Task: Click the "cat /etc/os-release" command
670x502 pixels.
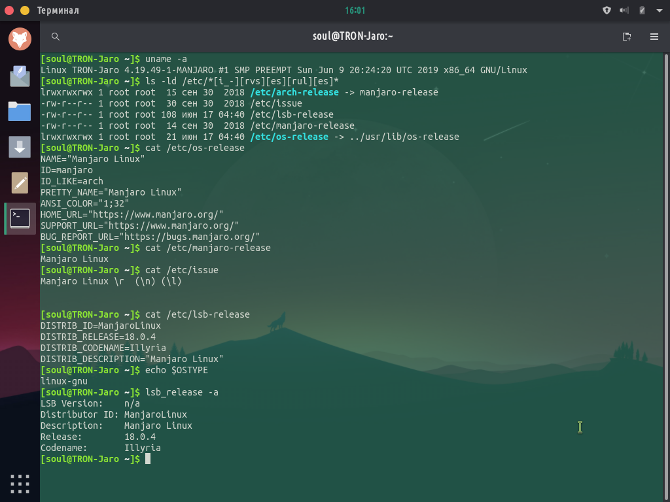Action: (x=195, y=148)
